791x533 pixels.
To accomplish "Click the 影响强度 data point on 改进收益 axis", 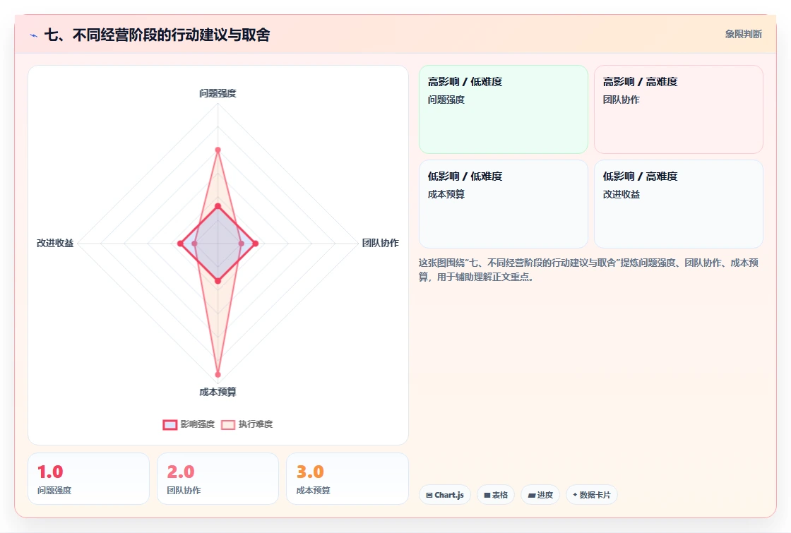I will coord(181,244).
